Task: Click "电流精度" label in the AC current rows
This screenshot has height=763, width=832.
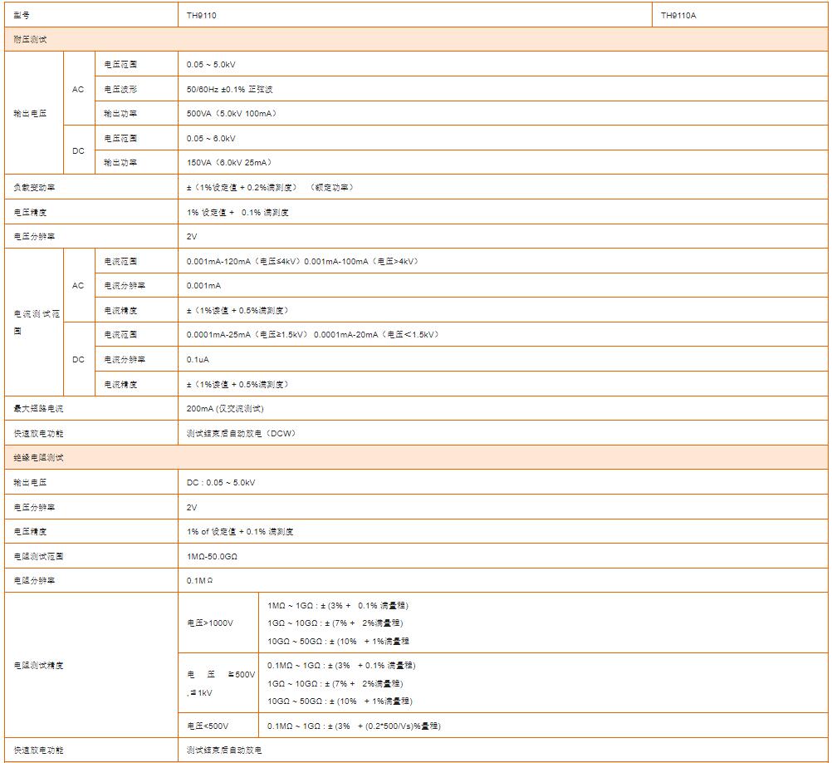Action: [120, 311]
